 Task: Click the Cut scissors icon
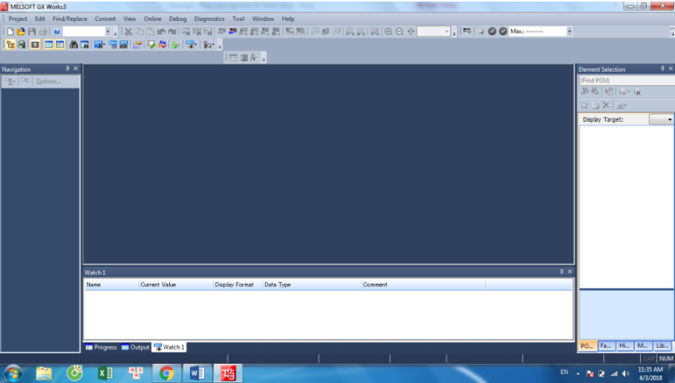(x=128, y=32)
